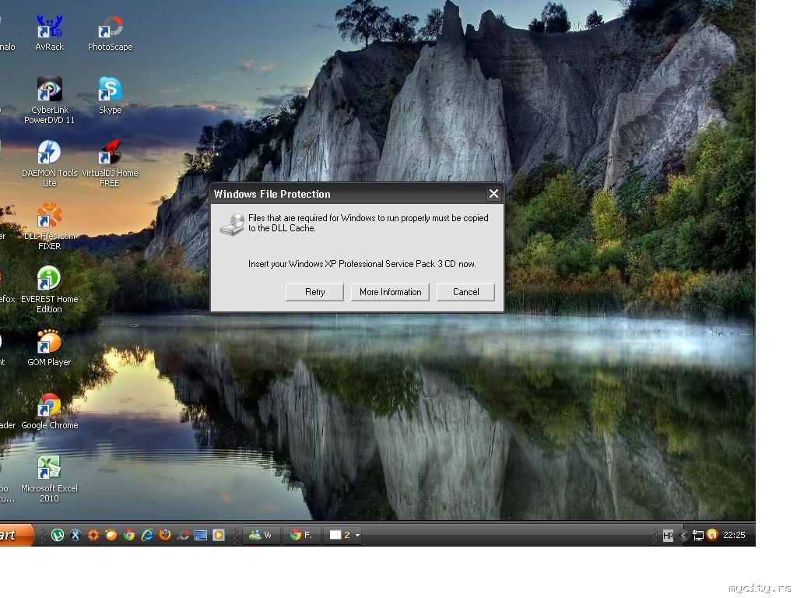Select the Skype desktop icon
Image resolution: width=797 pixels, height=598 pixels.
110,96
